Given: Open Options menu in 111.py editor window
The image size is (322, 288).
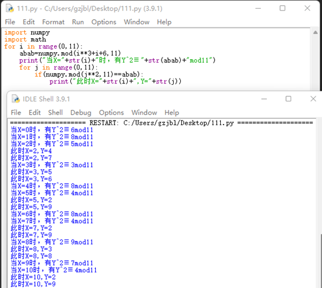Looking at the screenshot, I should click(x=103, y=22).
